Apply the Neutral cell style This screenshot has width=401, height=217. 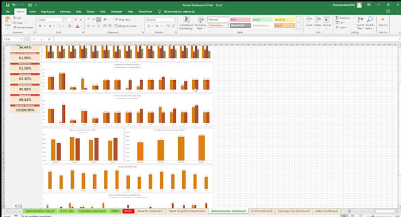[x=284, y=19]
